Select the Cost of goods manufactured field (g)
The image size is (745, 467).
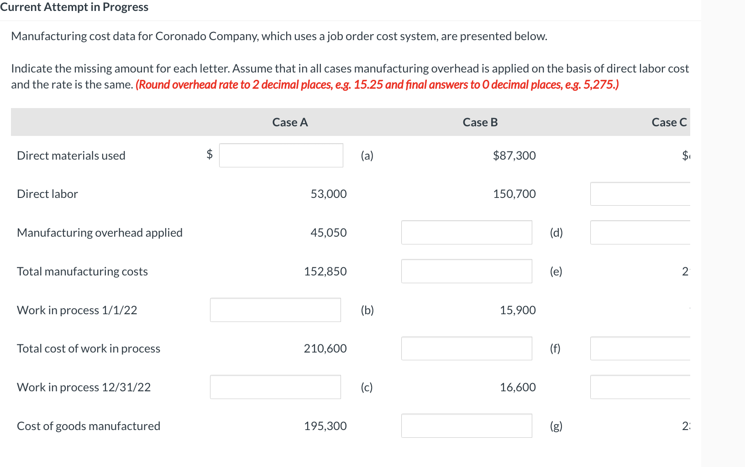point(467,425)
